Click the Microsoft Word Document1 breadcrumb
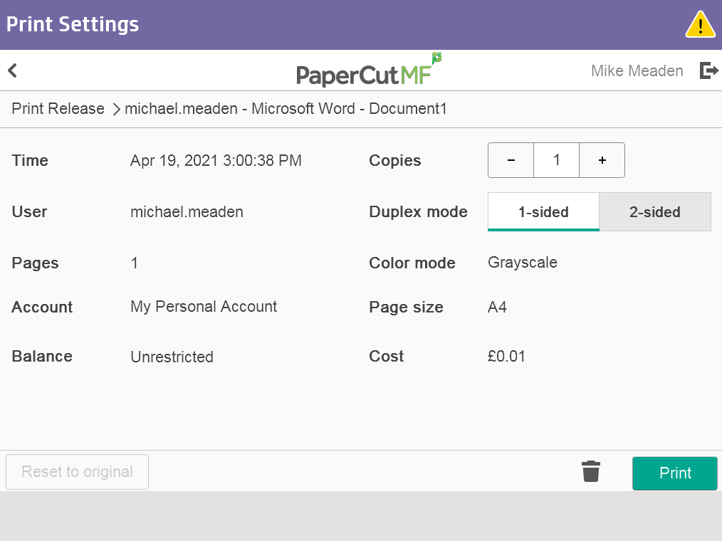This screenshot has width=722, height=541. 286,109
